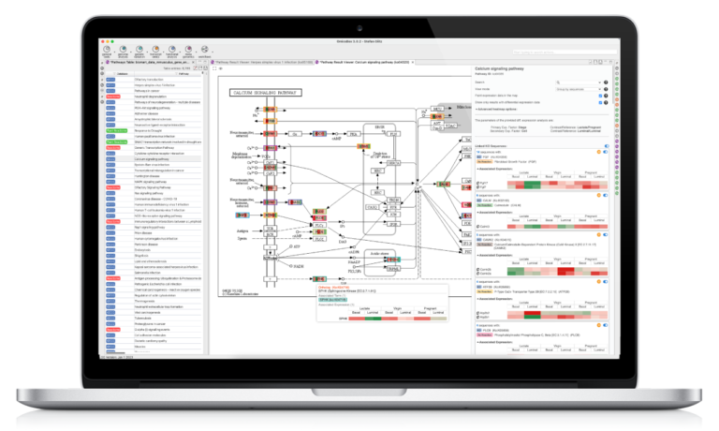Open the workflows toolbar icon
The image size is (719, 431).
pyautogui.click(x=204, y=49)
